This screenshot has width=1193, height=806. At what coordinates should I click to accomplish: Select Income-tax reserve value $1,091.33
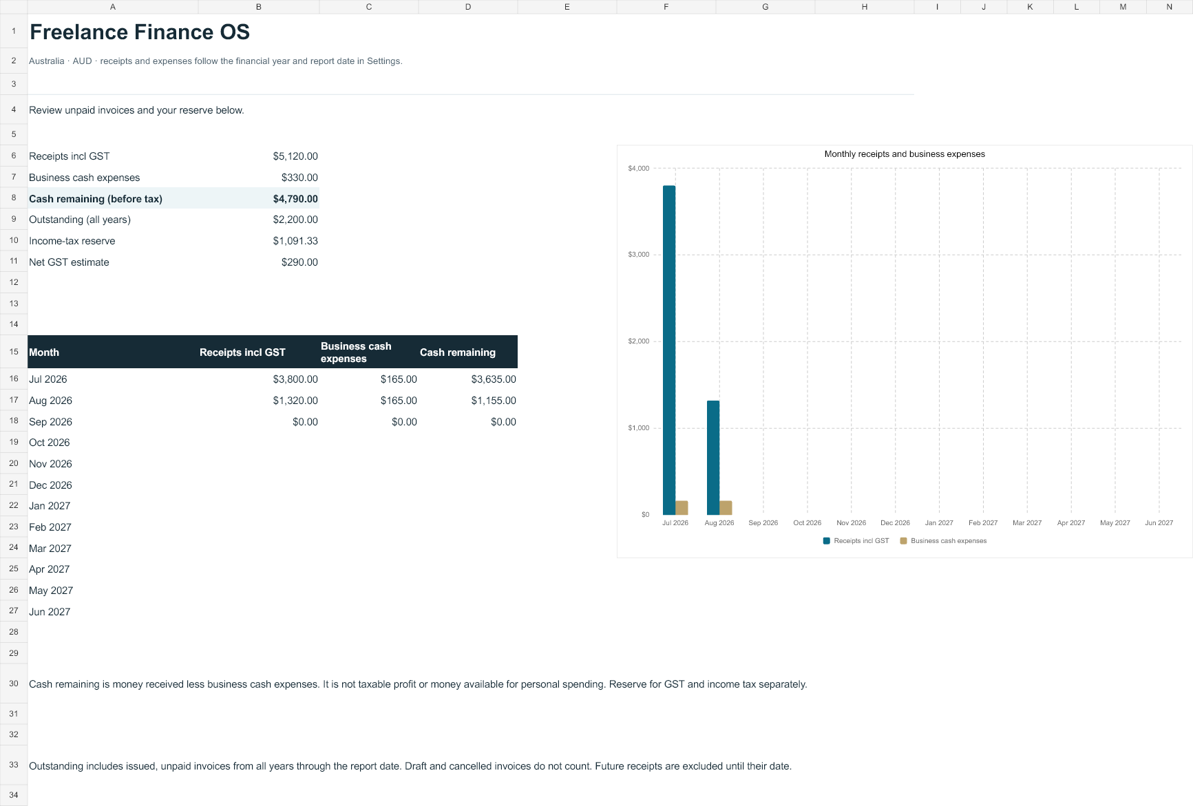point(295,241)
